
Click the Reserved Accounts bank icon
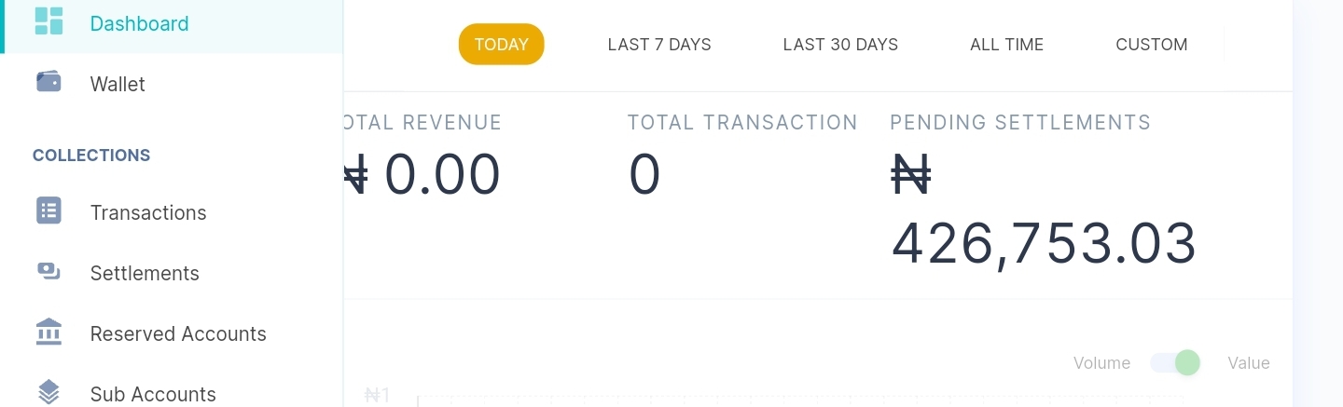[x=48, y=332]
